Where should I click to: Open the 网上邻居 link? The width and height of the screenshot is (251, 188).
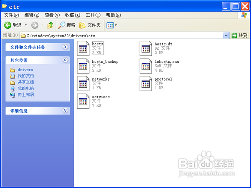tap(26, 95)
